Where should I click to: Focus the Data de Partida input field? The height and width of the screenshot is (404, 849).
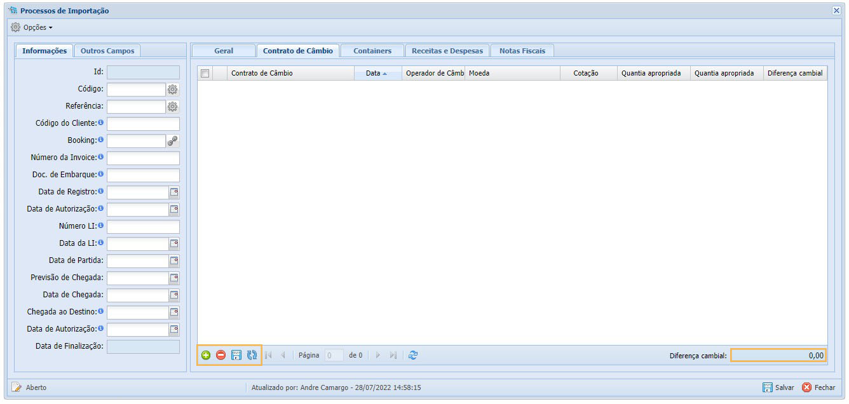pos(137,261)
